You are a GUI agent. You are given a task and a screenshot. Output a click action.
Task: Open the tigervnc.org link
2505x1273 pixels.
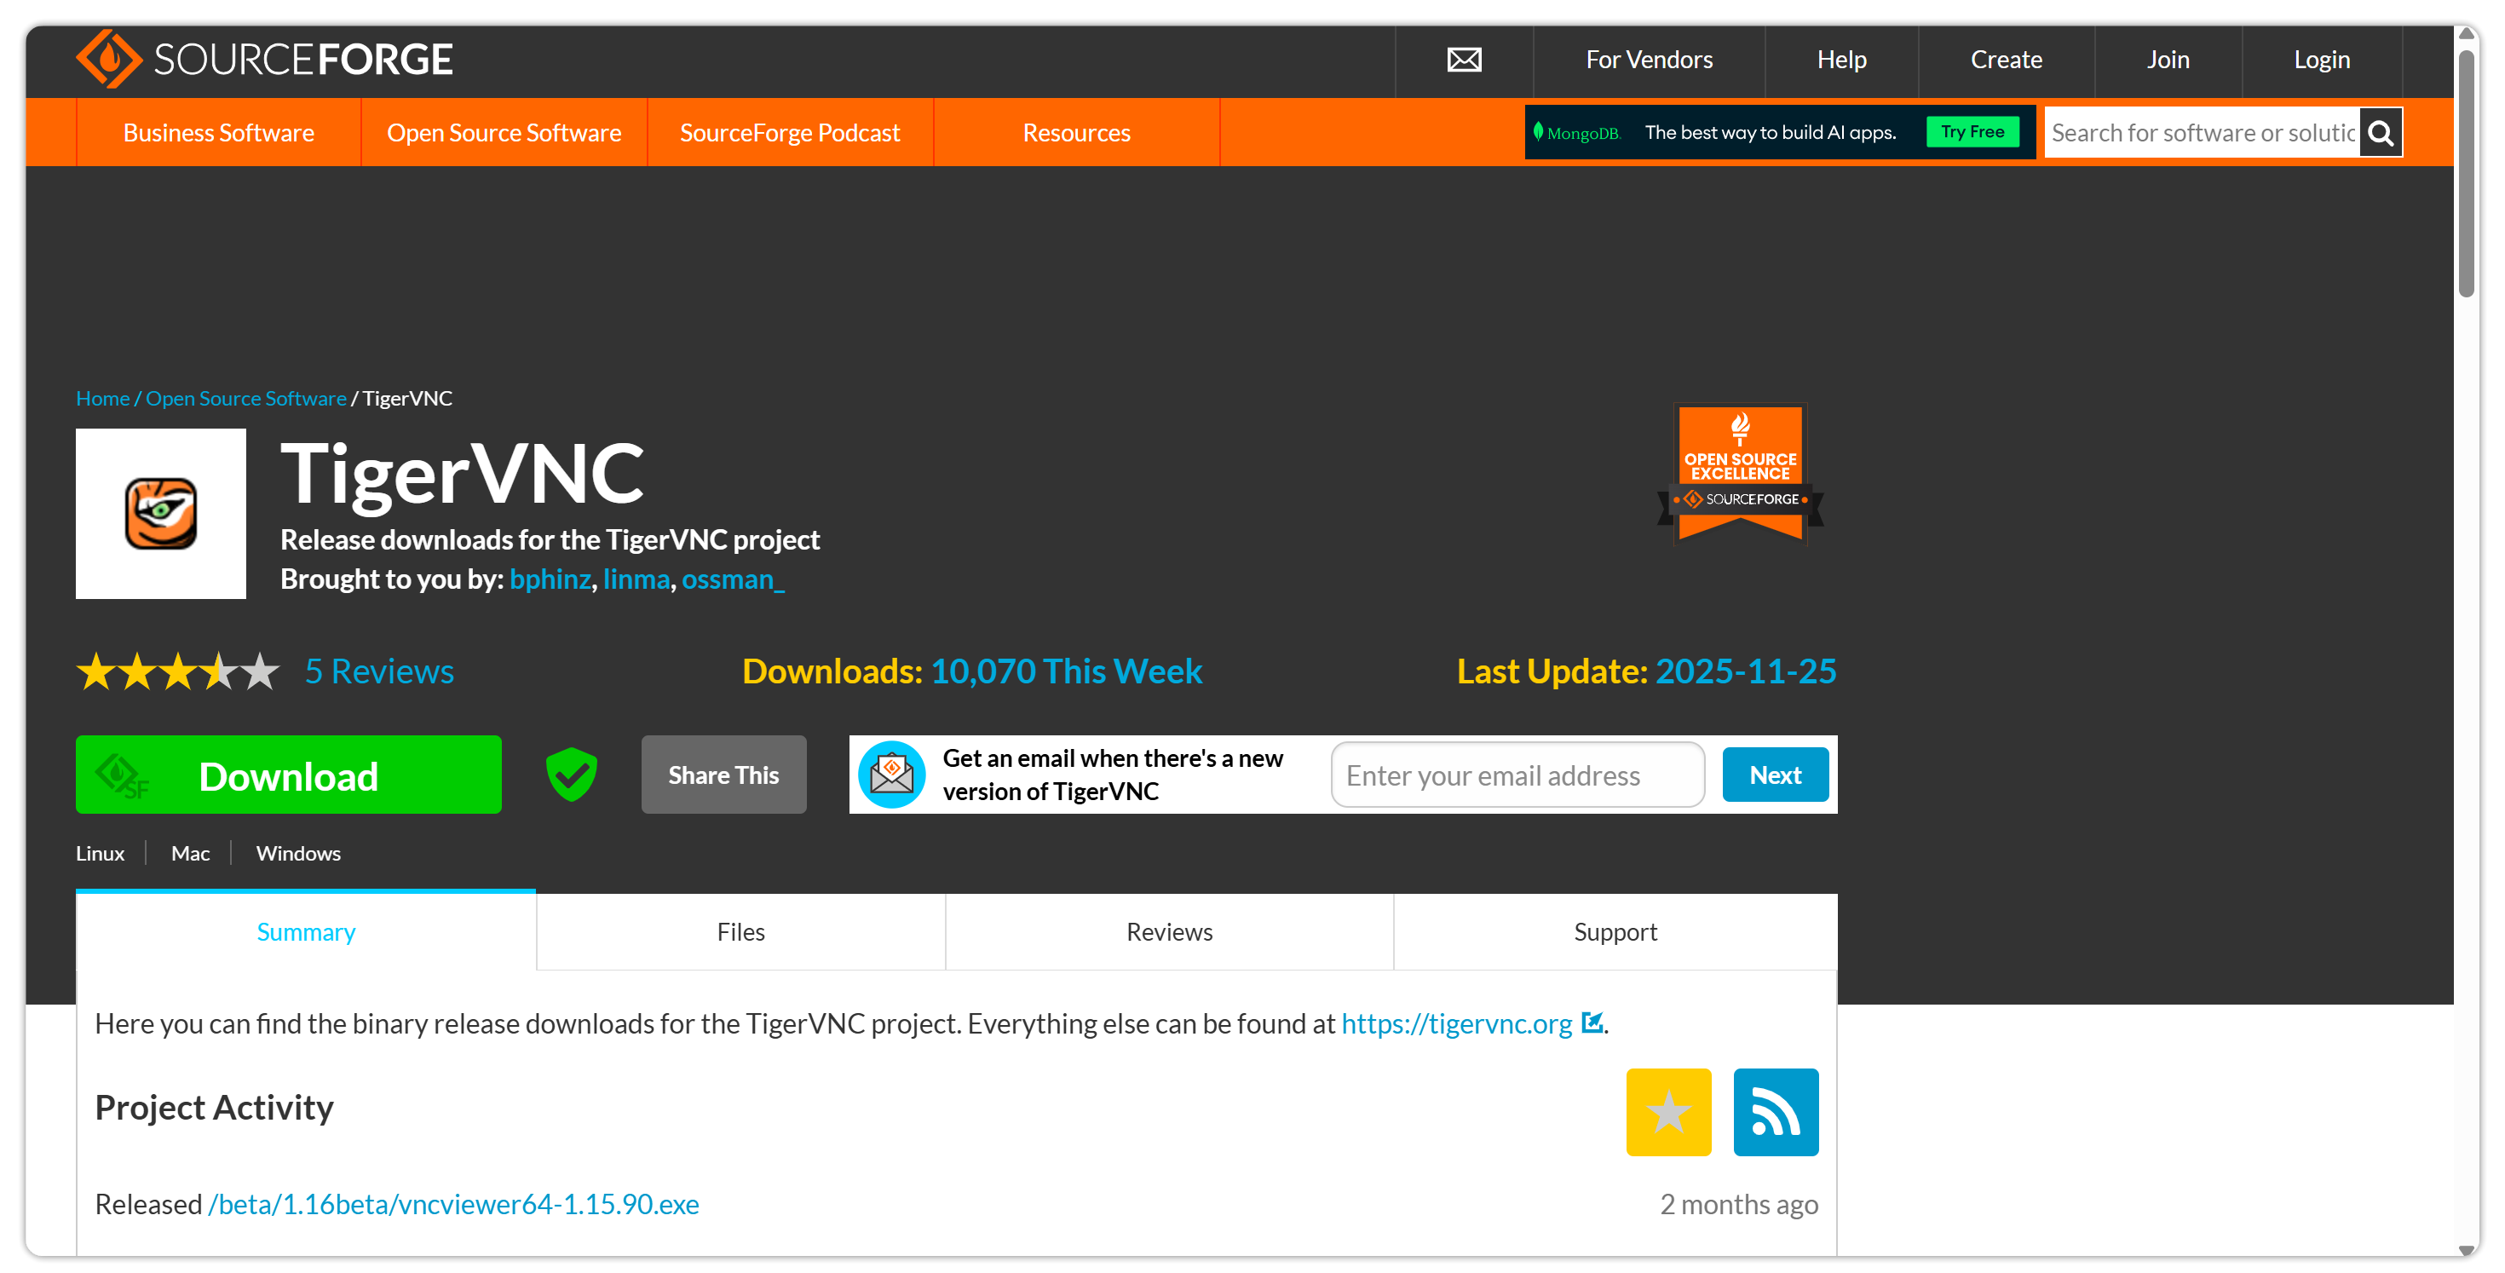click(1456, 1023)
